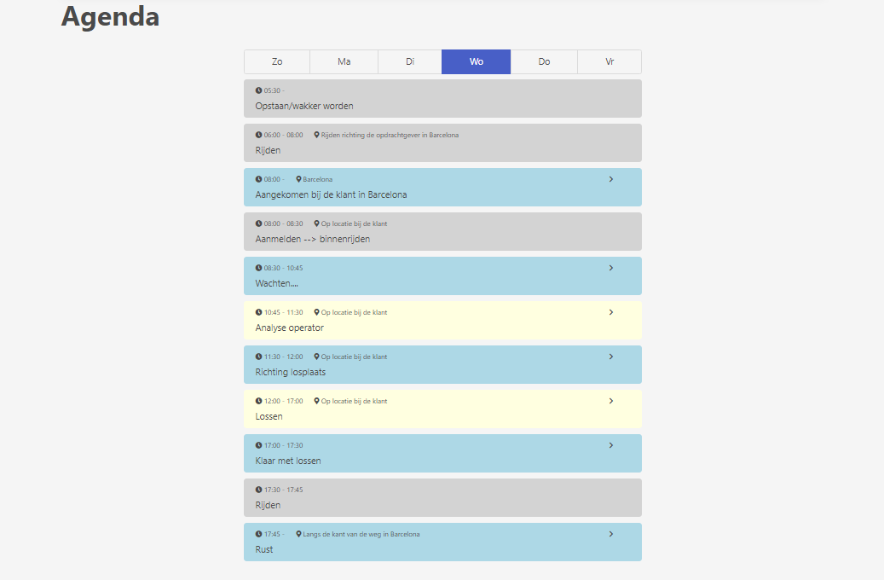The width and height of the screenshot is (884, 580).
Task: Click clock icon of the 06:00 - 08:00 entry
Action: click(x=259, y=135)
